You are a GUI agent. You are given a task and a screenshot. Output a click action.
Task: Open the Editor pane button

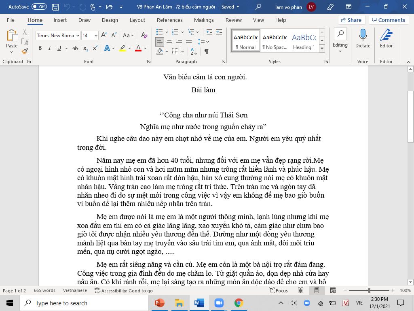pos(386,39)
